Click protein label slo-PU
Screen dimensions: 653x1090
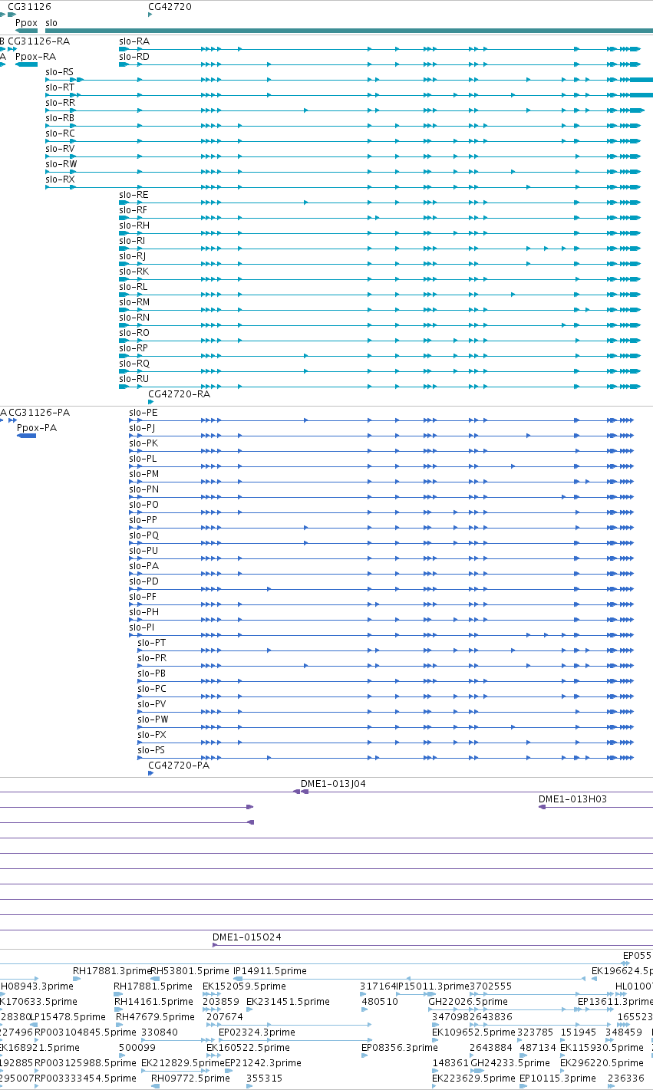pyautogui.click(x=144, y=551)
